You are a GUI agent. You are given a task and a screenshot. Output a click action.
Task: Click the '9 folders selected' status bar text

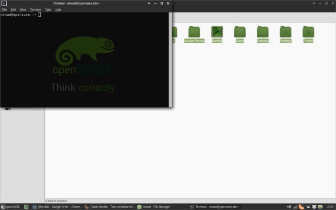pos(56,201)
